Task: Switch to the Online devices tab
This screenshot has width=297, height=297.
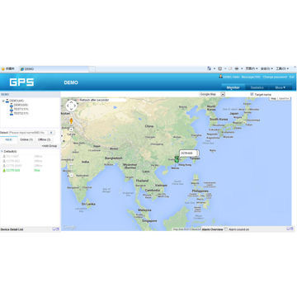Action: pyautogui.click(x=26, y=139)
